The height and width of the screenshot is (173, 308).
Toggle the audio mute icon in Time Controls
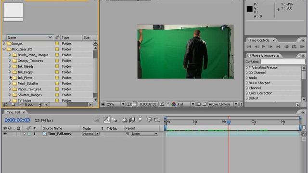tap(286, 47)
